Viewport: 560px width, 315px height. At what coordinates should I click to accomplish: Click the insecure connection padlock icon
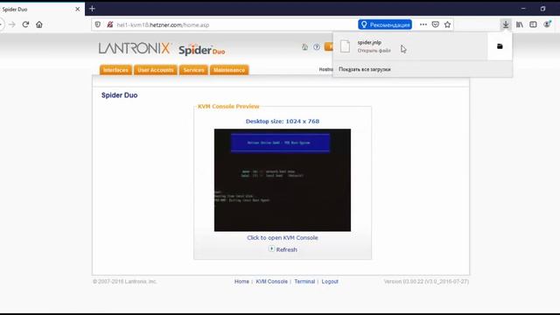[110, 24]
